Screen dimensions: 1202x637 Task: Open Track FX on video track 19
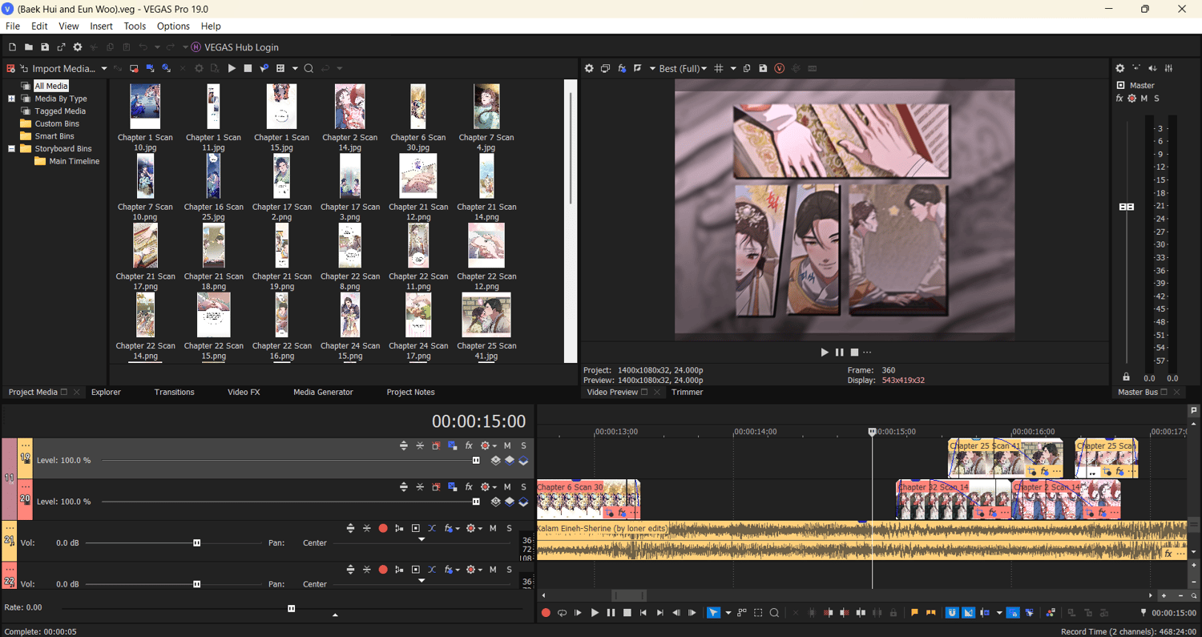469,445
